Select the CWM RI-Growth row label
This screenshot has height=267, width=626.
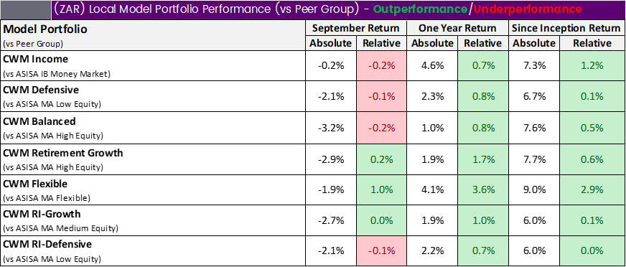[153, 220]
